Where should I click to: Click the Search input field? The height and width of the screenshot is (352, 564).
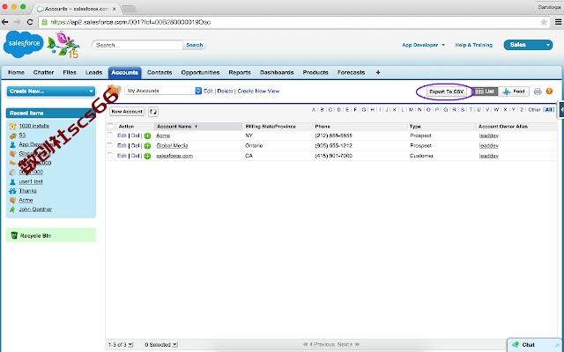click(137, 45)
